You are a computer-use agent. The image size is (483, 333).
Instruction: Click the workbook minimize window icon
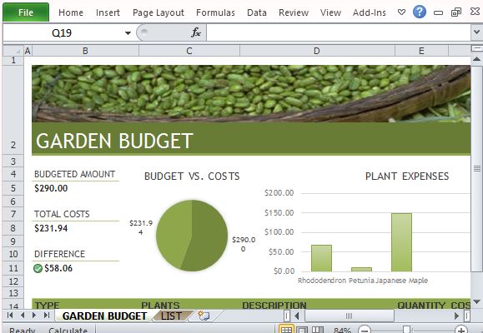click(x=438, y=12)
